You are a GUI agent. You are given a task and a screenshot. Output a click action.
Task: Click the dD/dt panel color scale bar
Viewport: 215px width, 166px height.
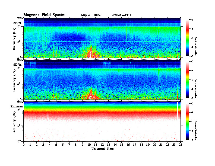click(187, 80)
